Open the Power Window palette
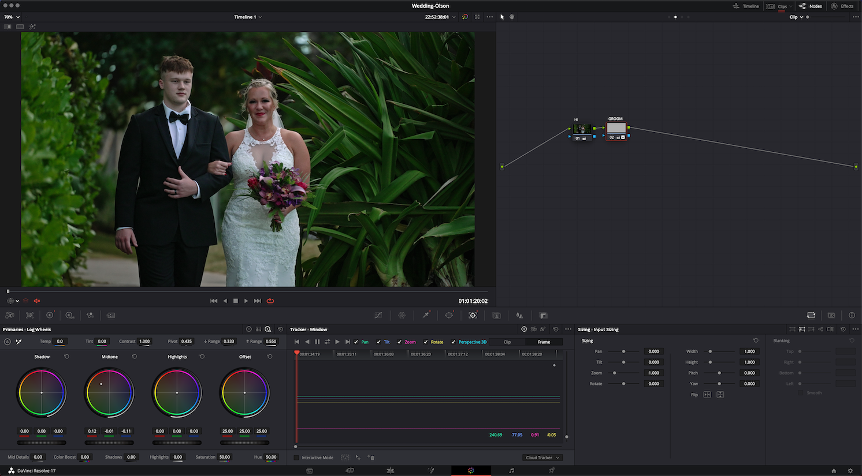862x476 pixels. 449,316
